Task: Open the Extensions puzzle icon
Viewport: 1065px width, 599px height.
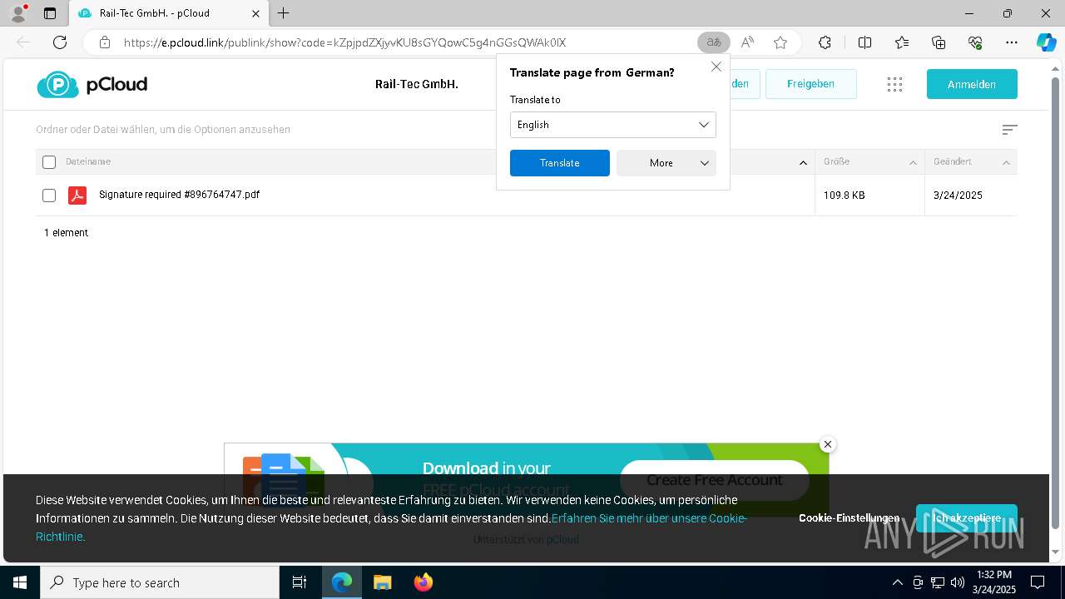Action: 825,42
